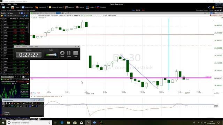Click the Dow Jones Daily panel title

tap(7, 77)
